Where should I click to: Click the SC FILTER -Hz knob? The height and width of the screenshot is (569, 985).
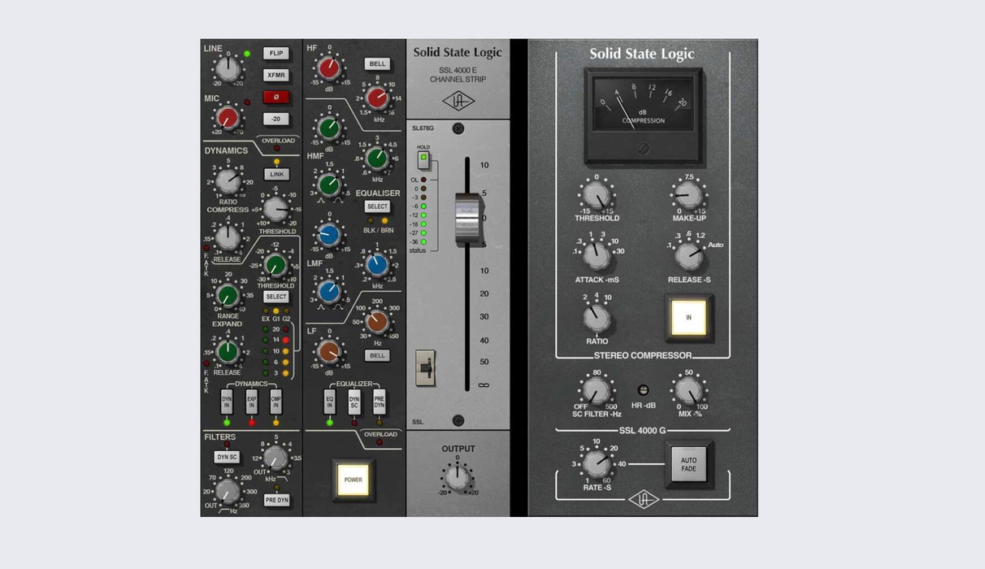(x=597, y=393)
